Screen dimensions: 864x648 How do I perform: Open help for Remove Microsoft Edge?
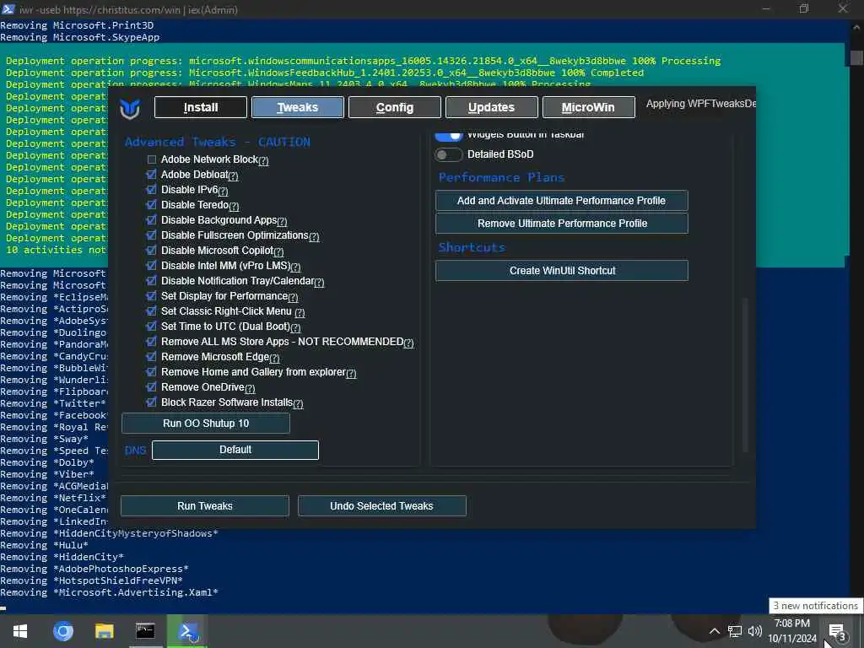coord(274,358)
